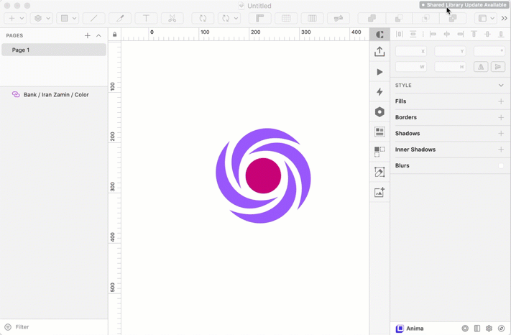Open the Craft plugin C panel icon
This screenshot has height=335, width=511.
click(x=379, y=35)
